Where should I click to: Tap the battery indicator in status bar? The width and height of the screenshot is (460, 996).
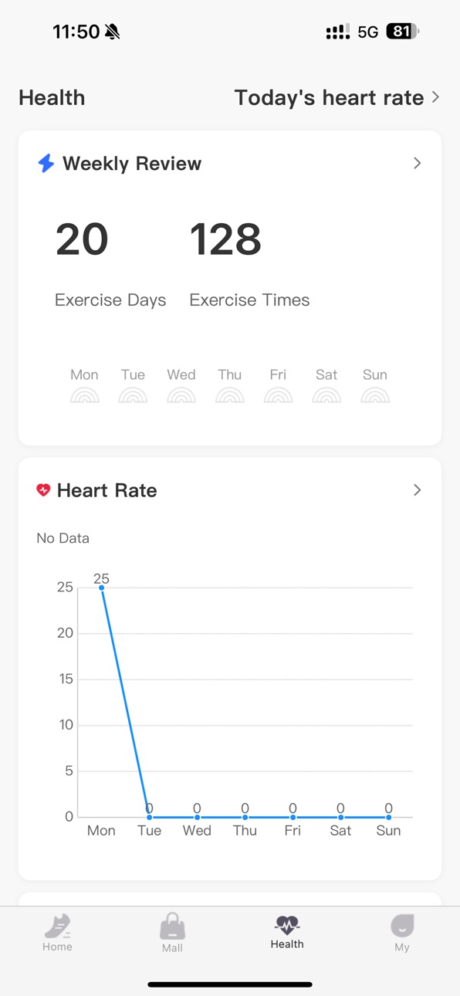[403, 32]
